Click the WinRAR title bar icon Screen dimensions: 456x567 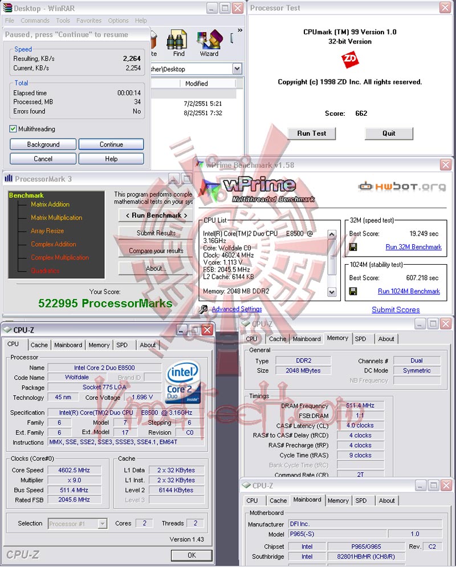pyautogui.click(x=7, y=7)
